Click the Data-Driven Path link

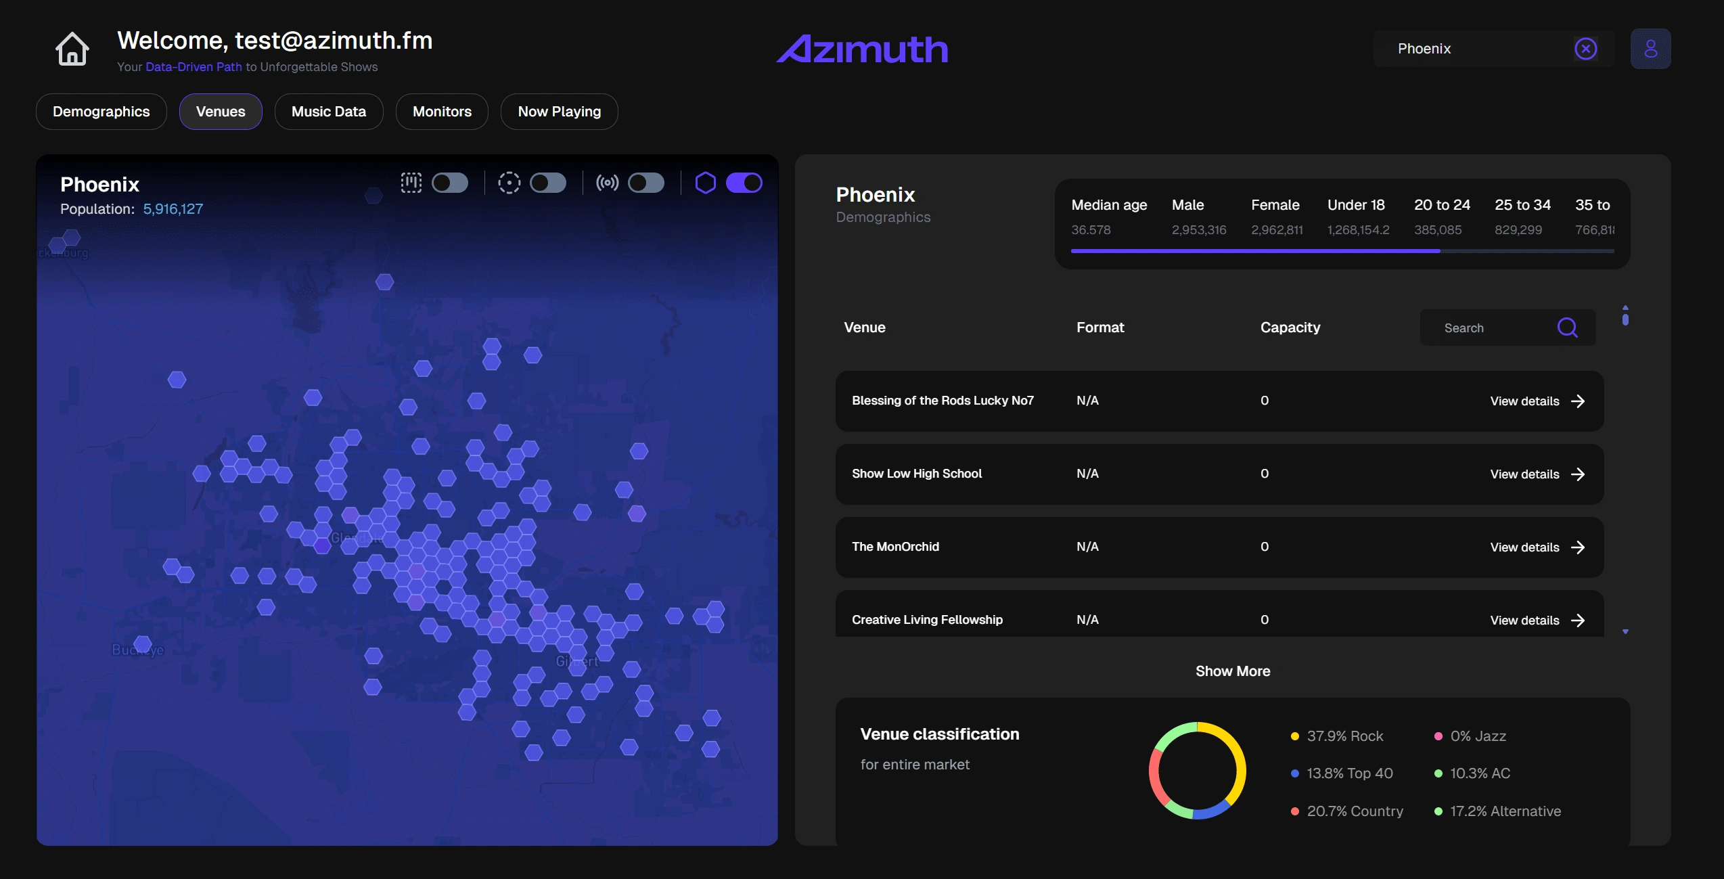(194, 67)
